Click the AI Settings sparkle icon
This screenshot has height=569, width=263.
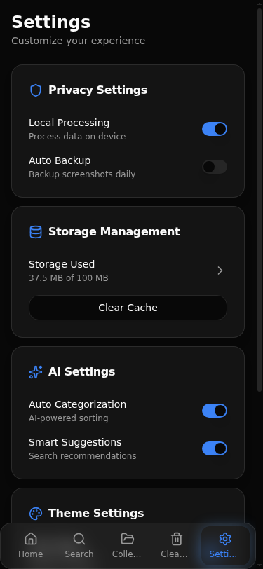coord(36,372)
